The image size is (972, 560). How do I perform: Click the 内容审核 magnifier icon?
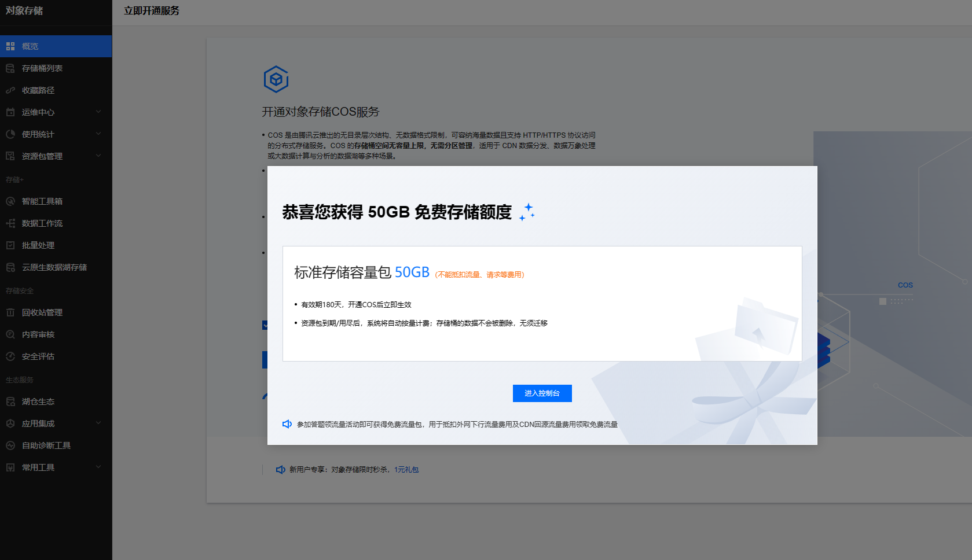tap(10, 334)
